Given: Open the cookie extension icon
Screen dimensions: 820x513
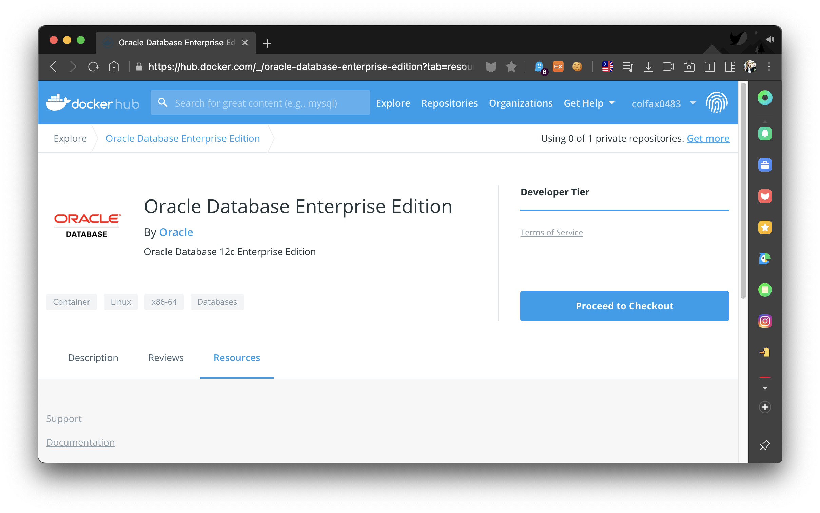Looking at the screenshot, I should (x=577, y=67).
